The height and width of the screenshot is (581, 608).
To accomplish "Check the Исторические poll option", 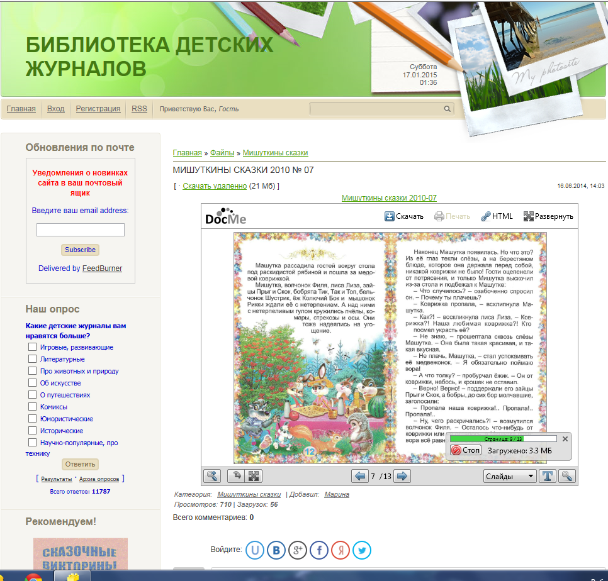I will 33,431.
